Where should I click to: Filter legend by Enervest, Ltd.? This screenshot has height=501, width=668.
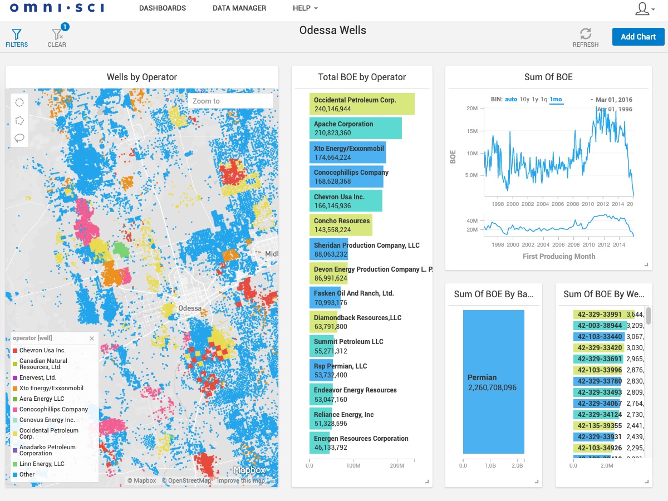coord(35,377)
